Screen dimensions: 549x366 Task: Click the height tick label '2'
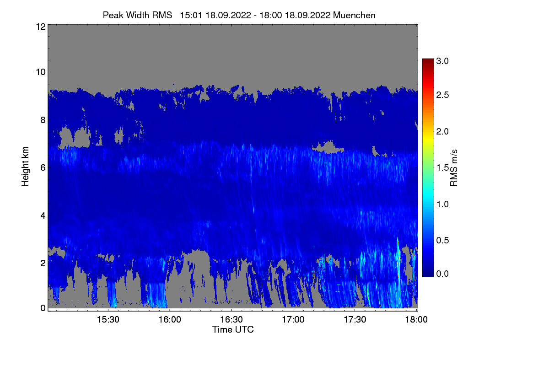[43, 263]
